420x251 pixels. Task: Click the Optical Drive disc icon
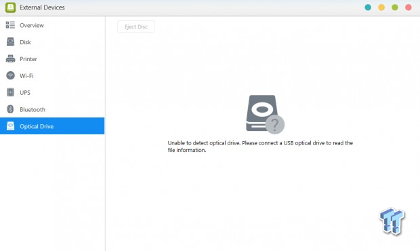point(10,126)
